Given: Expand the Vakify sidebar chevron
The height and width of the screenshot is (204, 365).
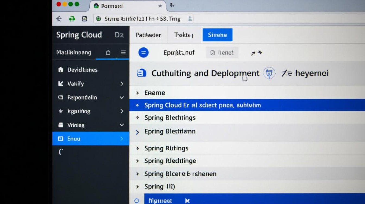Looking at the screenshot, I should pos(122,84).
